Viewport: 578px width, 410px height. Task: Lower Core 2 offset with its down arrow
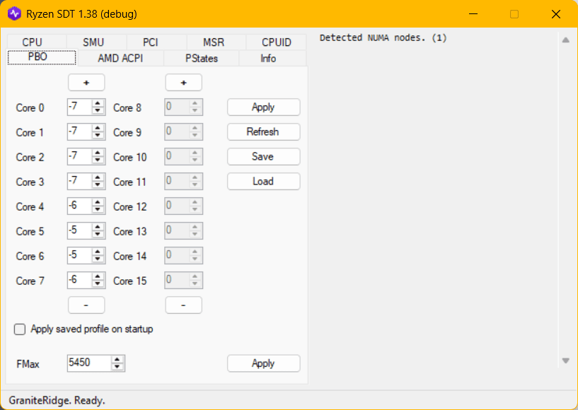(x=98, y=160)
